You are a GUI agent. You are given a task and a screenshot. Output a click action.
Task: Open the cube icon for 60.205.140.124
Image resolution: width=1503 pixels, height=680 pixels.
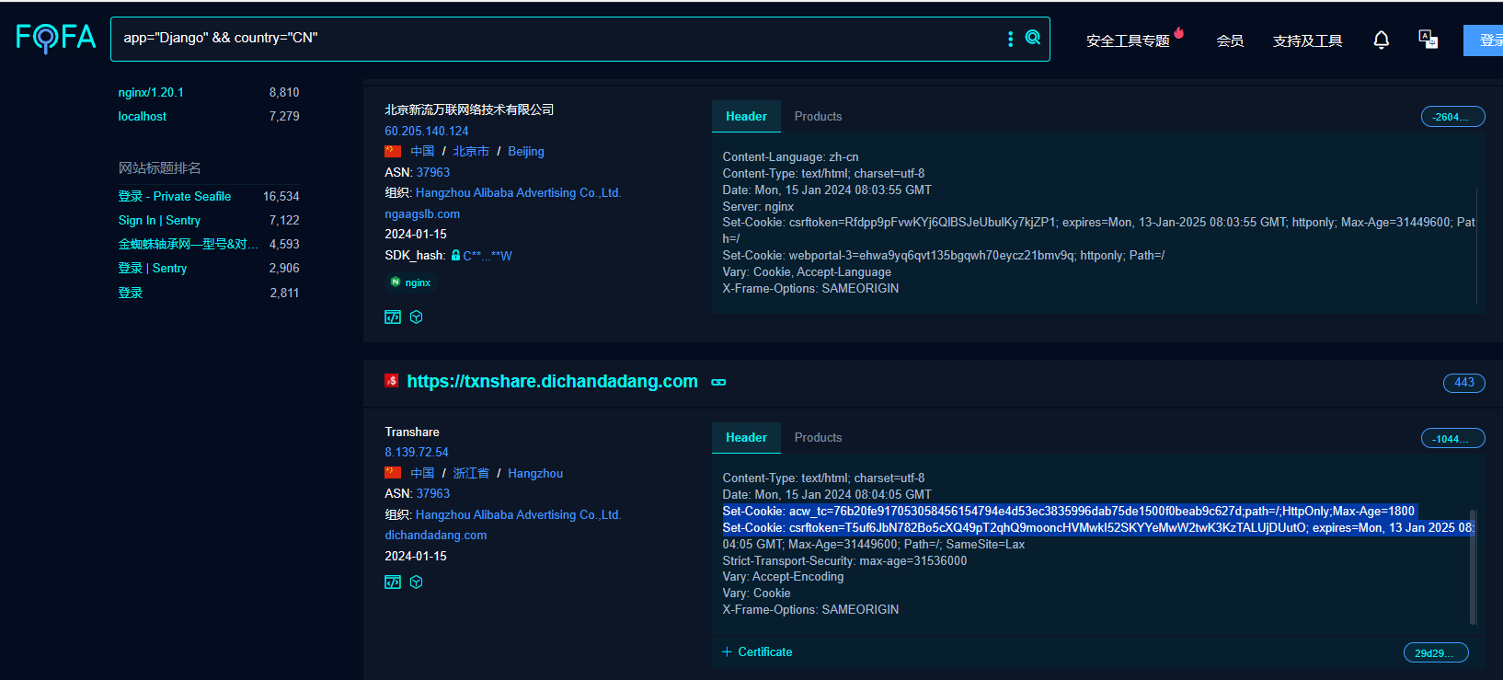[417, 317]
